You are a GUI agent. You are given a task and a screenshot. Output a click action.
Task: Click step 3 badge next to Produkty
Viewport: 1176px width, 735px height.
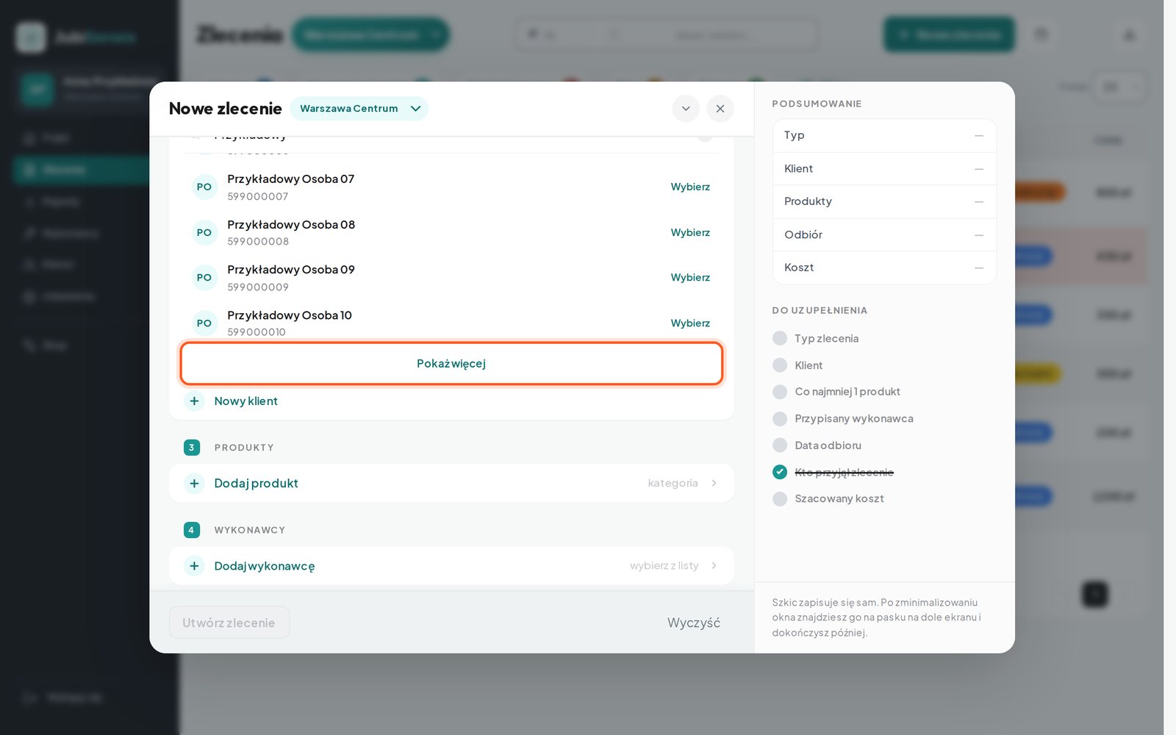coord(192,448)
